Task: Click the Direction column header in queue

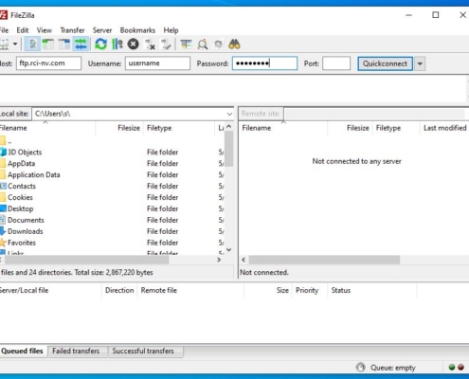Action: point(119,291)
